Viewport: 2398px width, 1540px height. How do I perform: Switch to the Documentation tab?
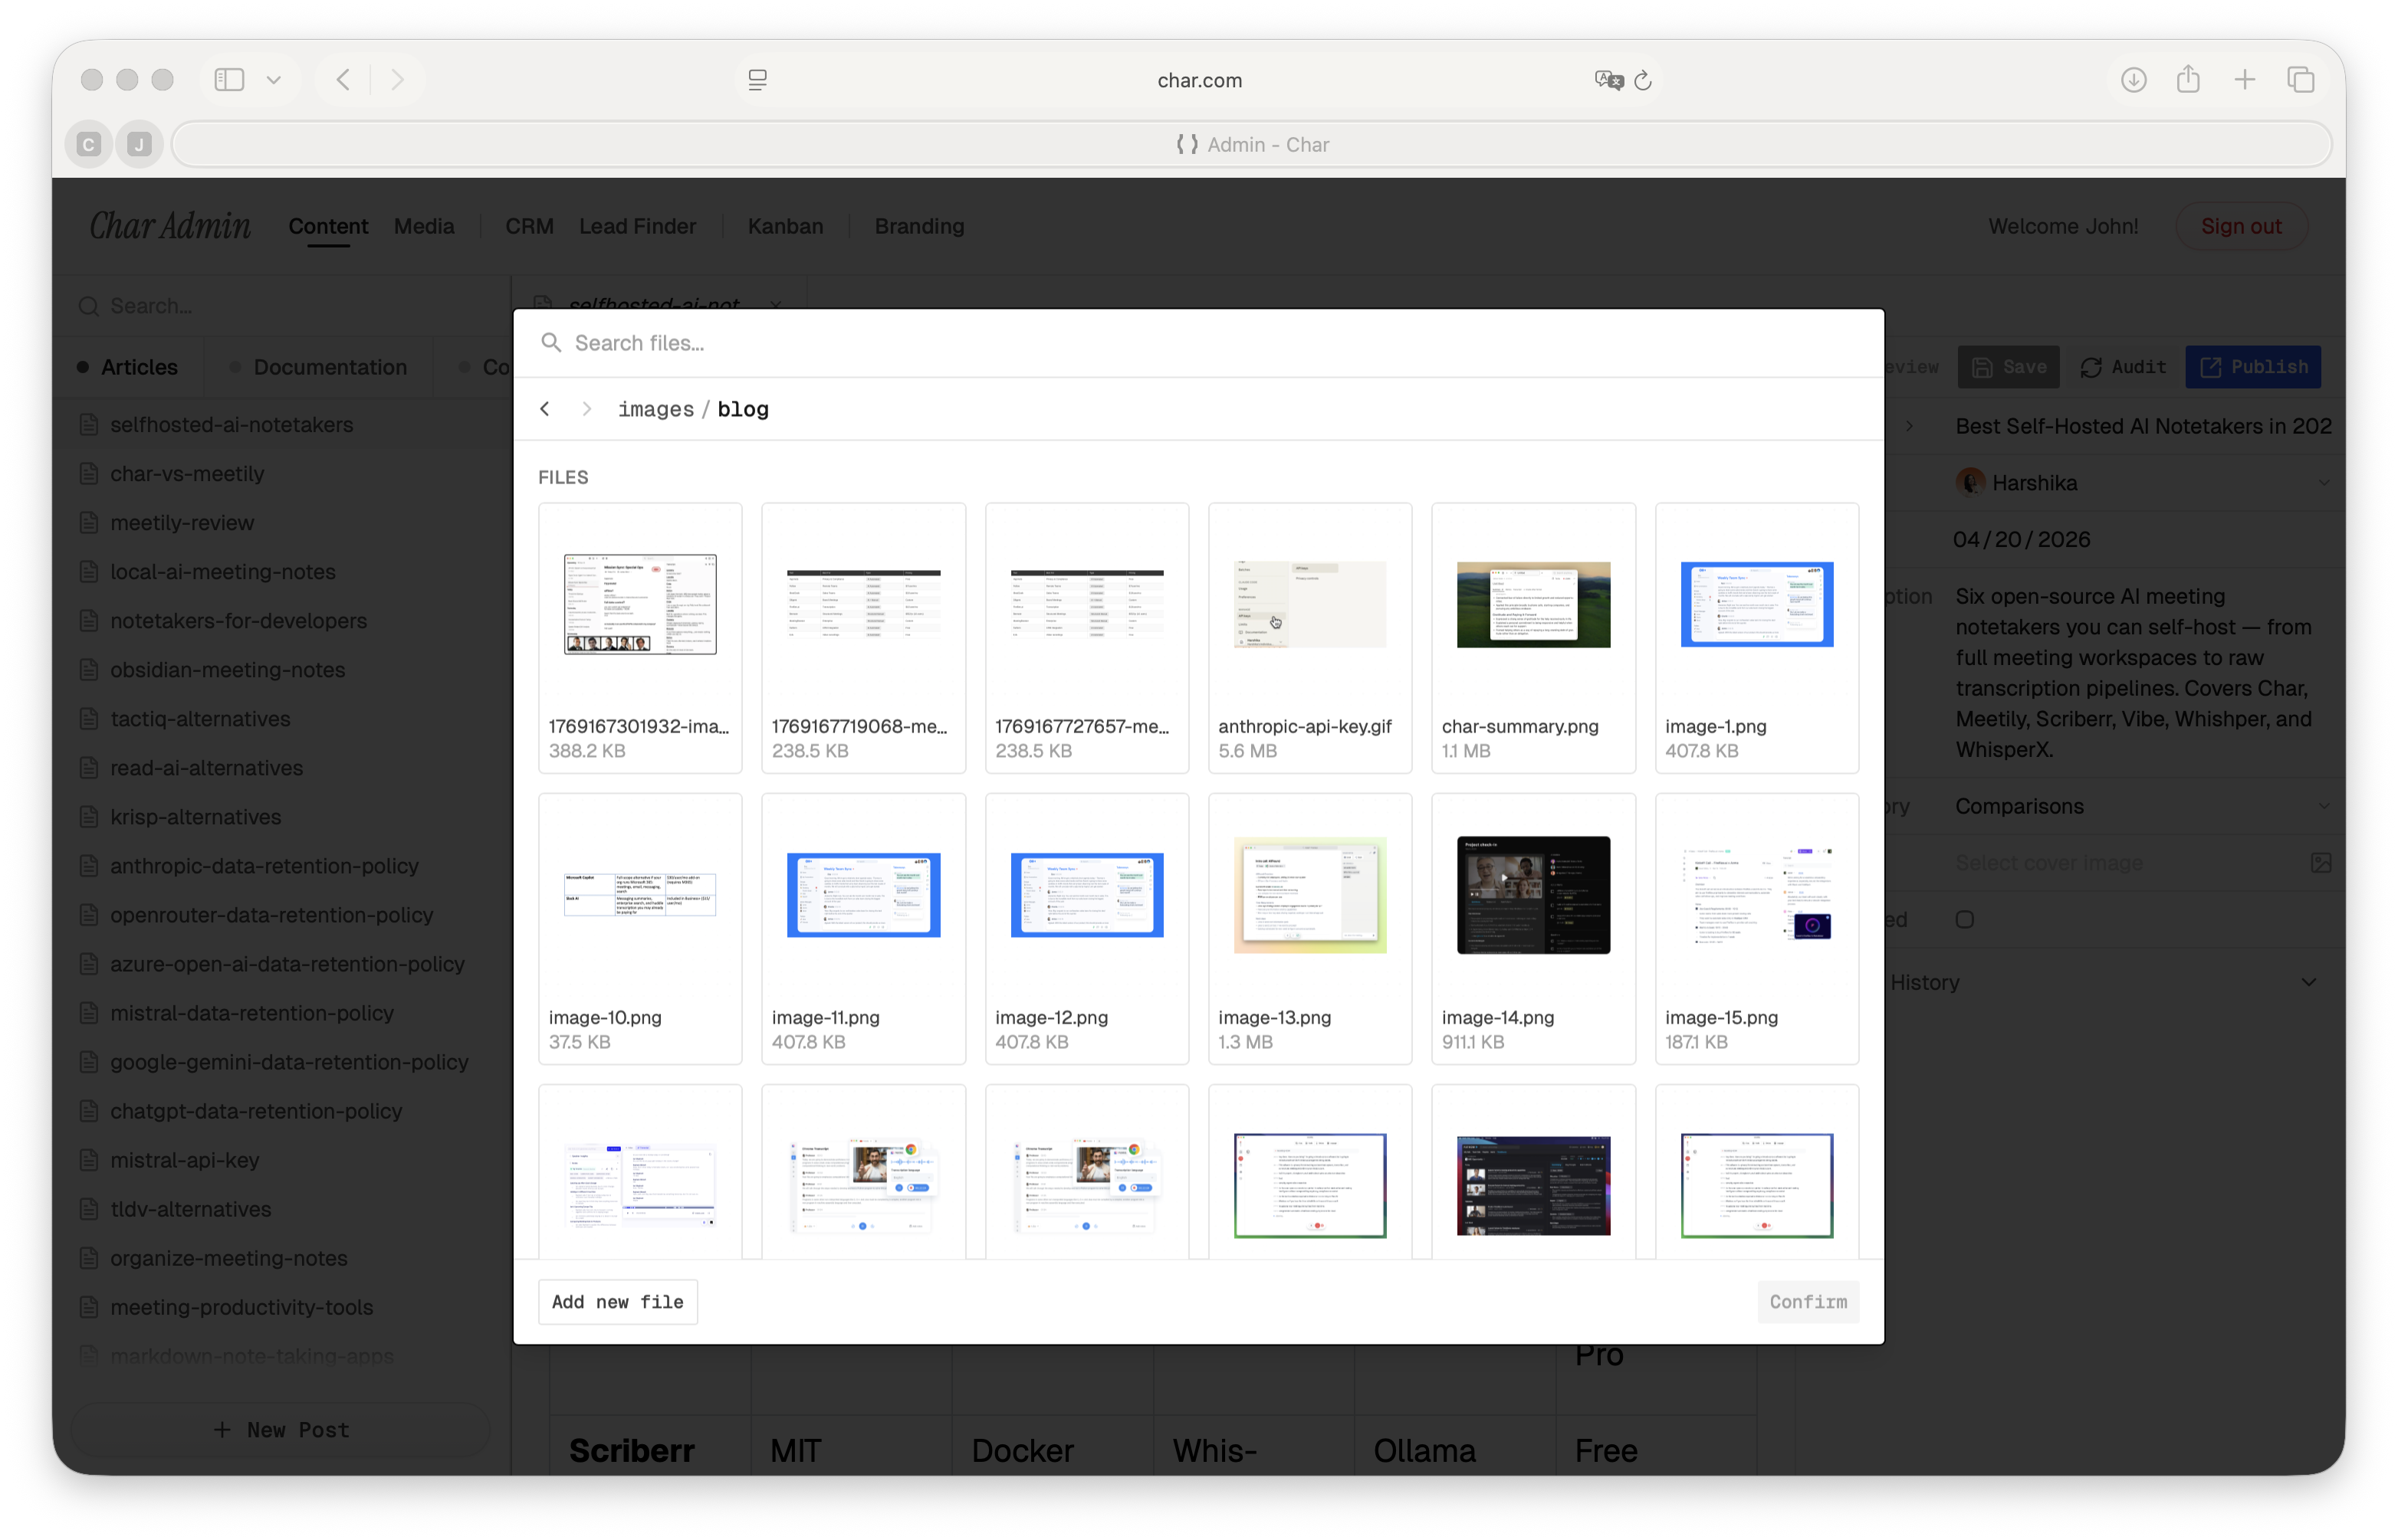coord(319,367)
